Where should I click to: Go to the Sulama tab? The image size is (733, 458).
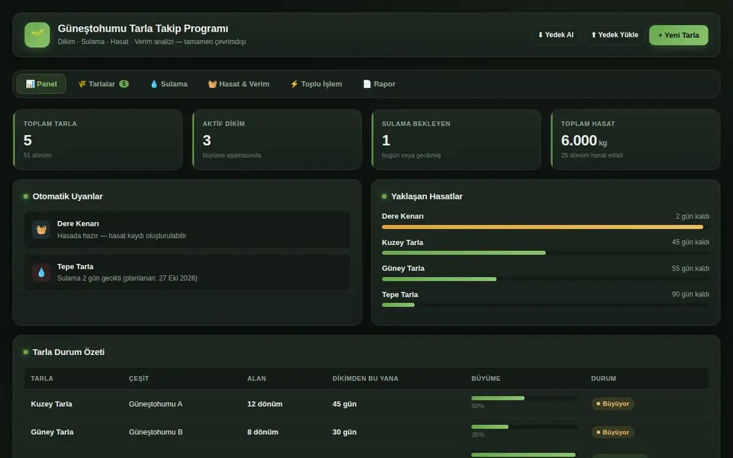click(x=169, y=84)
